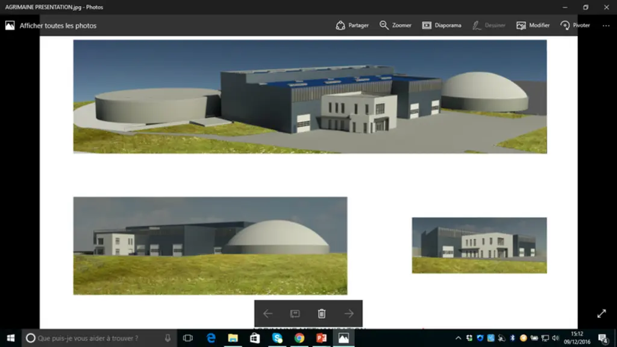Rotate the image with Pivoter
The width and height of the screenshot is (617, 347).
(x=575, y=25)
